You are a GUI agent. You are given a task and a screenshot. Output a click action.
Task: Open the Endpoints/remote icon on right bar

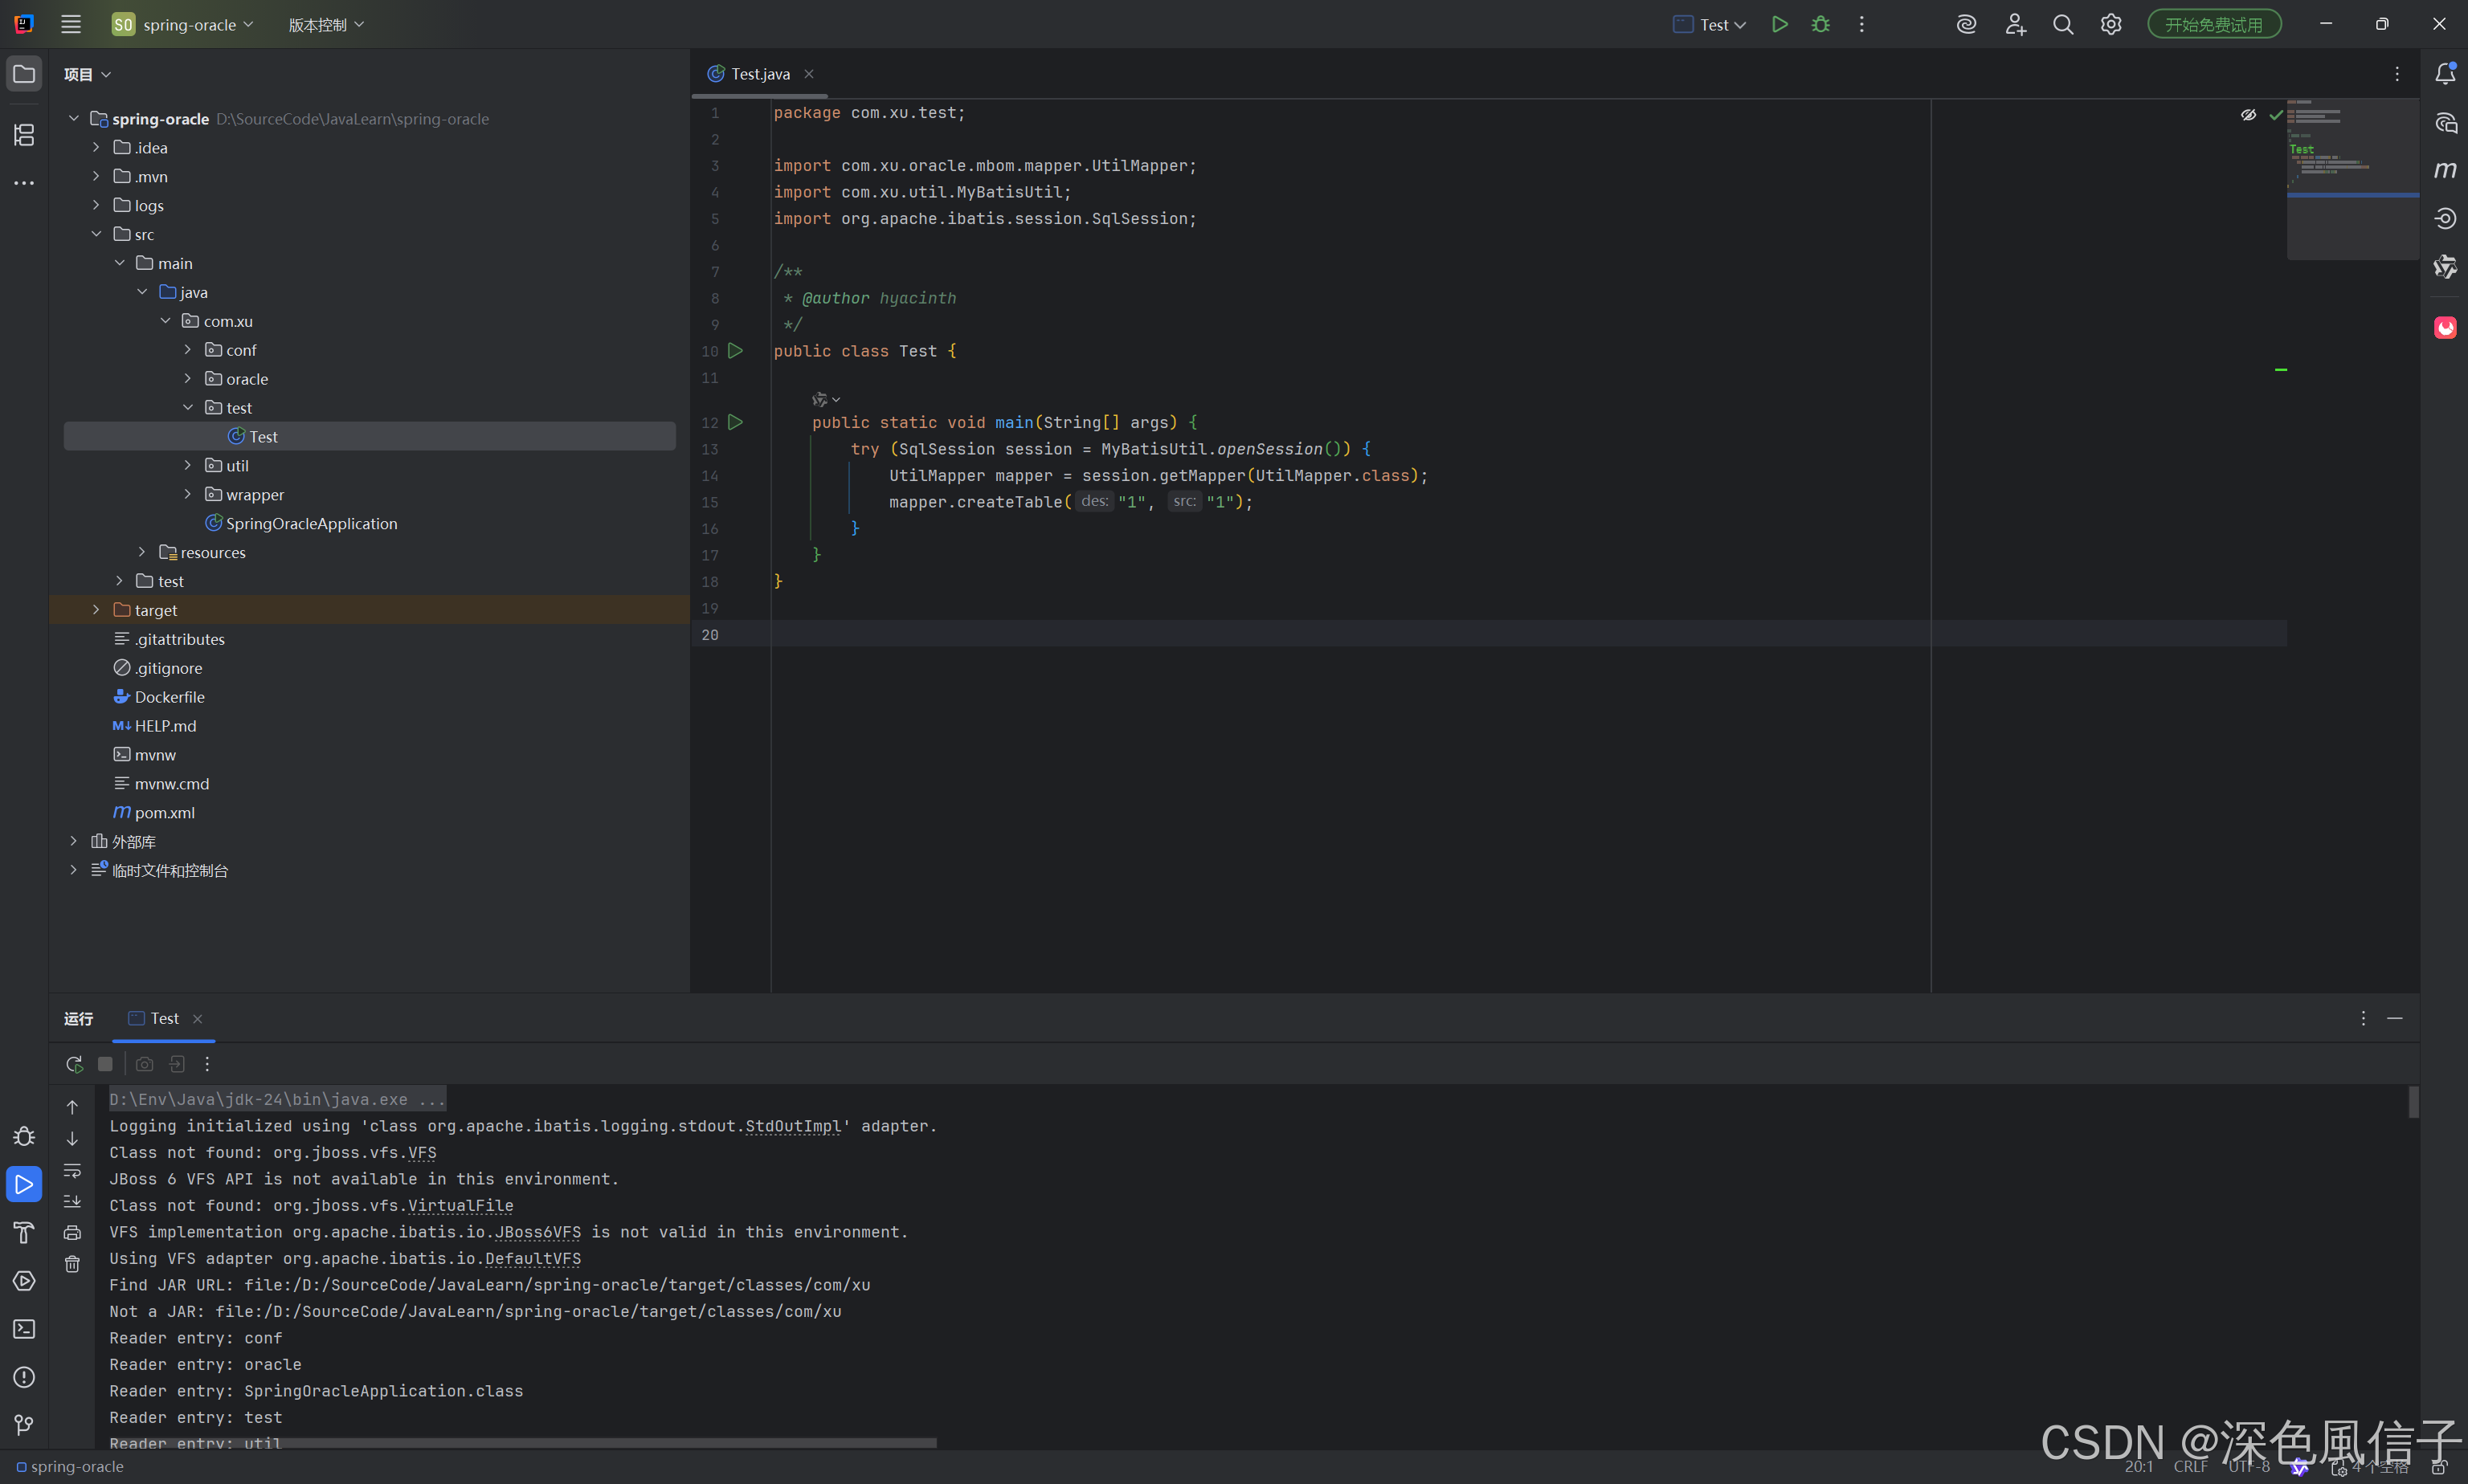tap(2445, 218)
